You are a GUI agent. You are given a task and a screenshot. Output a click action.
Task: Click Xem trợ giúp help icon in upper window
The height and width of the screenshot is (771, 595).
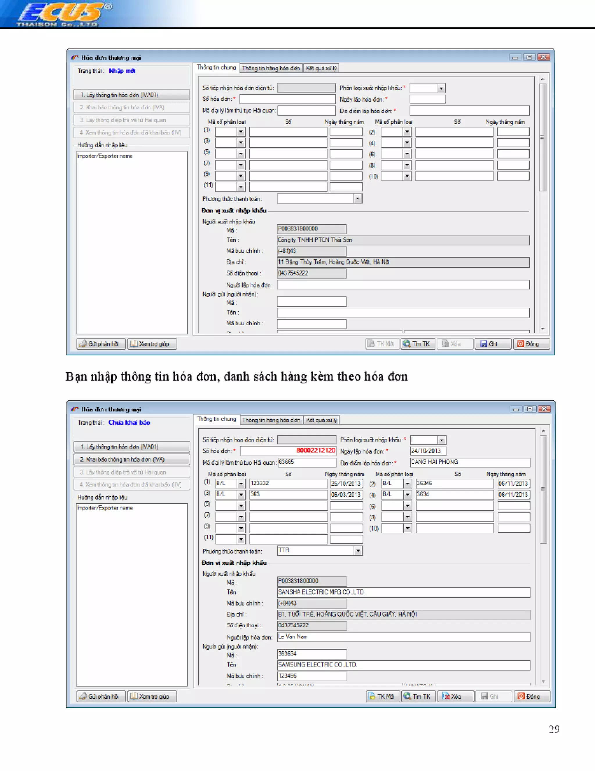pos(134,344)
